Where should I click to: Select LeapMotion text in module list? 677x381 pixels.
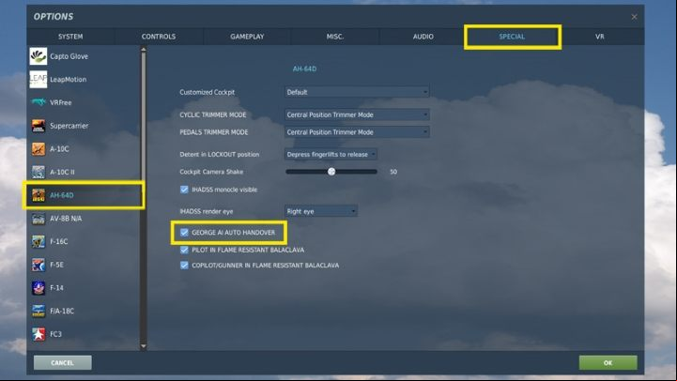tap(68, 80)
